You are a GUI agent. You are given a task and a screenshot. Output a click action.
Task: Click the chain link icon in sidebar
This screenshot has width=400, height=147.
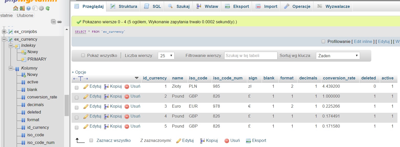coord(59,22)
